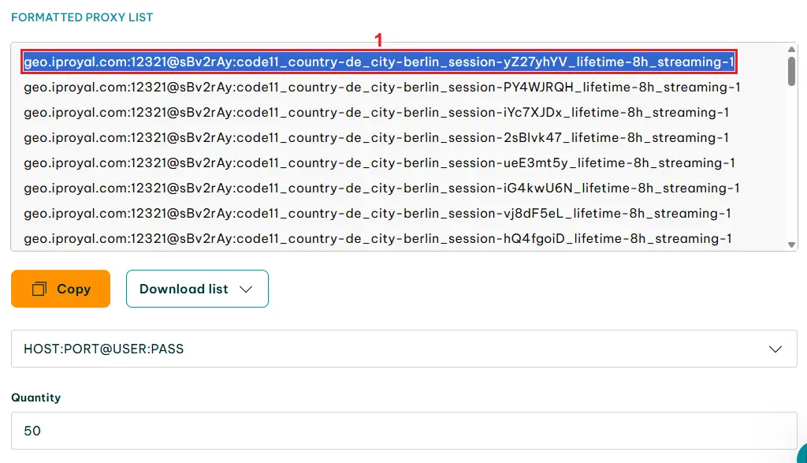Select proxy line with session-2sBlvk47
This screenshot has width=807, height=463.
[x=376, y=137]
